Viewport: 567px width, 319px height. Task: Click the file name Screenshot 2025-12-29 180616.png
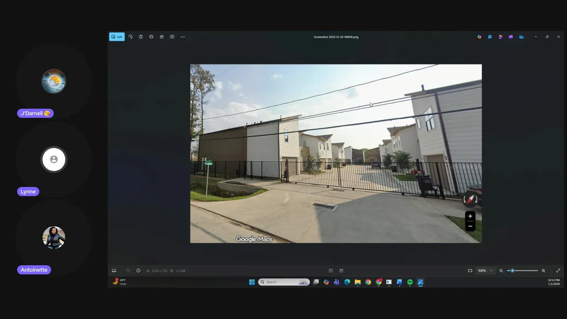[336, 37]
